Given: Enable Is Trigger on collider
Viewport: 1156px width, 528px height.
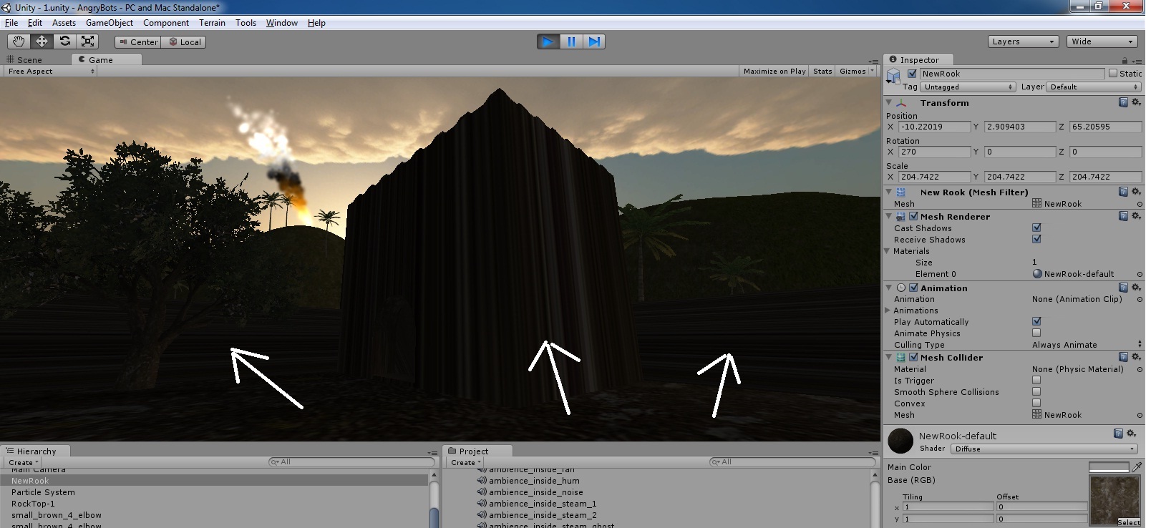Looking at the screenshot, I should click(x=1036, y=380).
